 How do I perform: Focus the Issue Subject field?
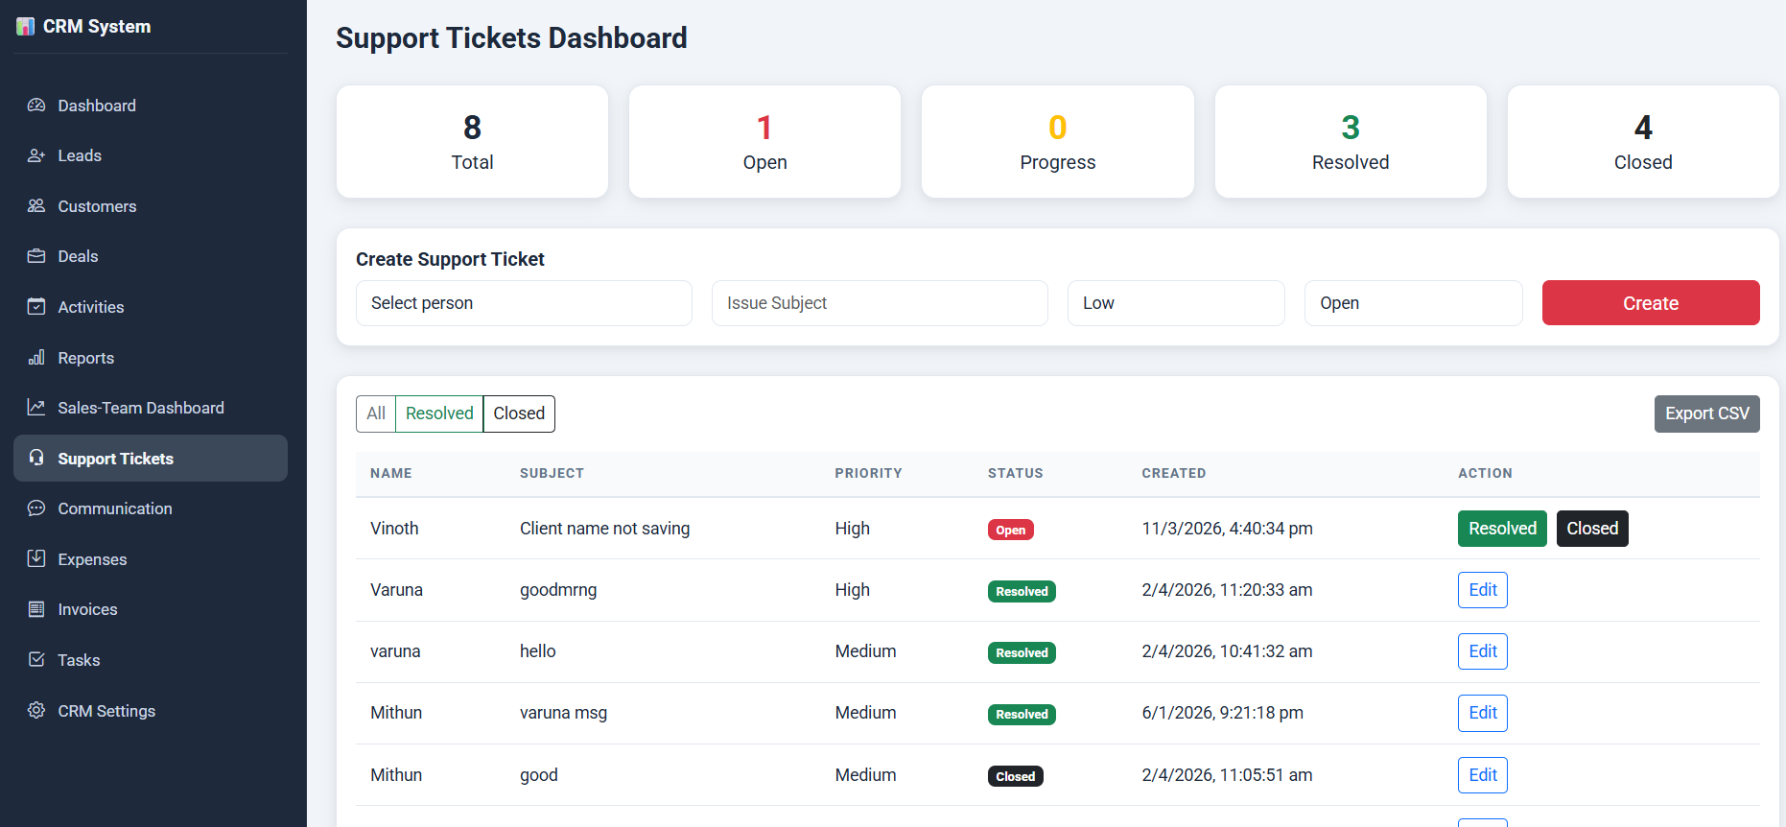(880, 303)
